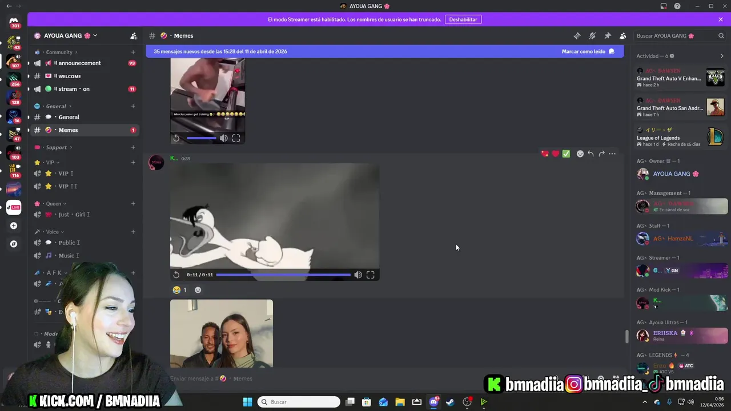Seek on the top video progress bar
Image resolution: width=731 pixels, height=411 pixels.
(x=202, y=138)
